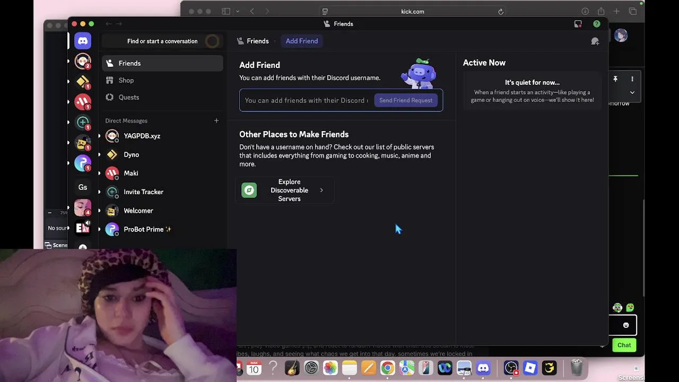Open Roblox from the Dock
679x382 pixels.
click(530, 368)
